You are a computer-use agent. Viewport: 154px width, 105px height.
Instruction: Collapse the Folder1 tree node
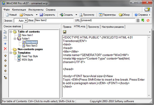[15, 39]
